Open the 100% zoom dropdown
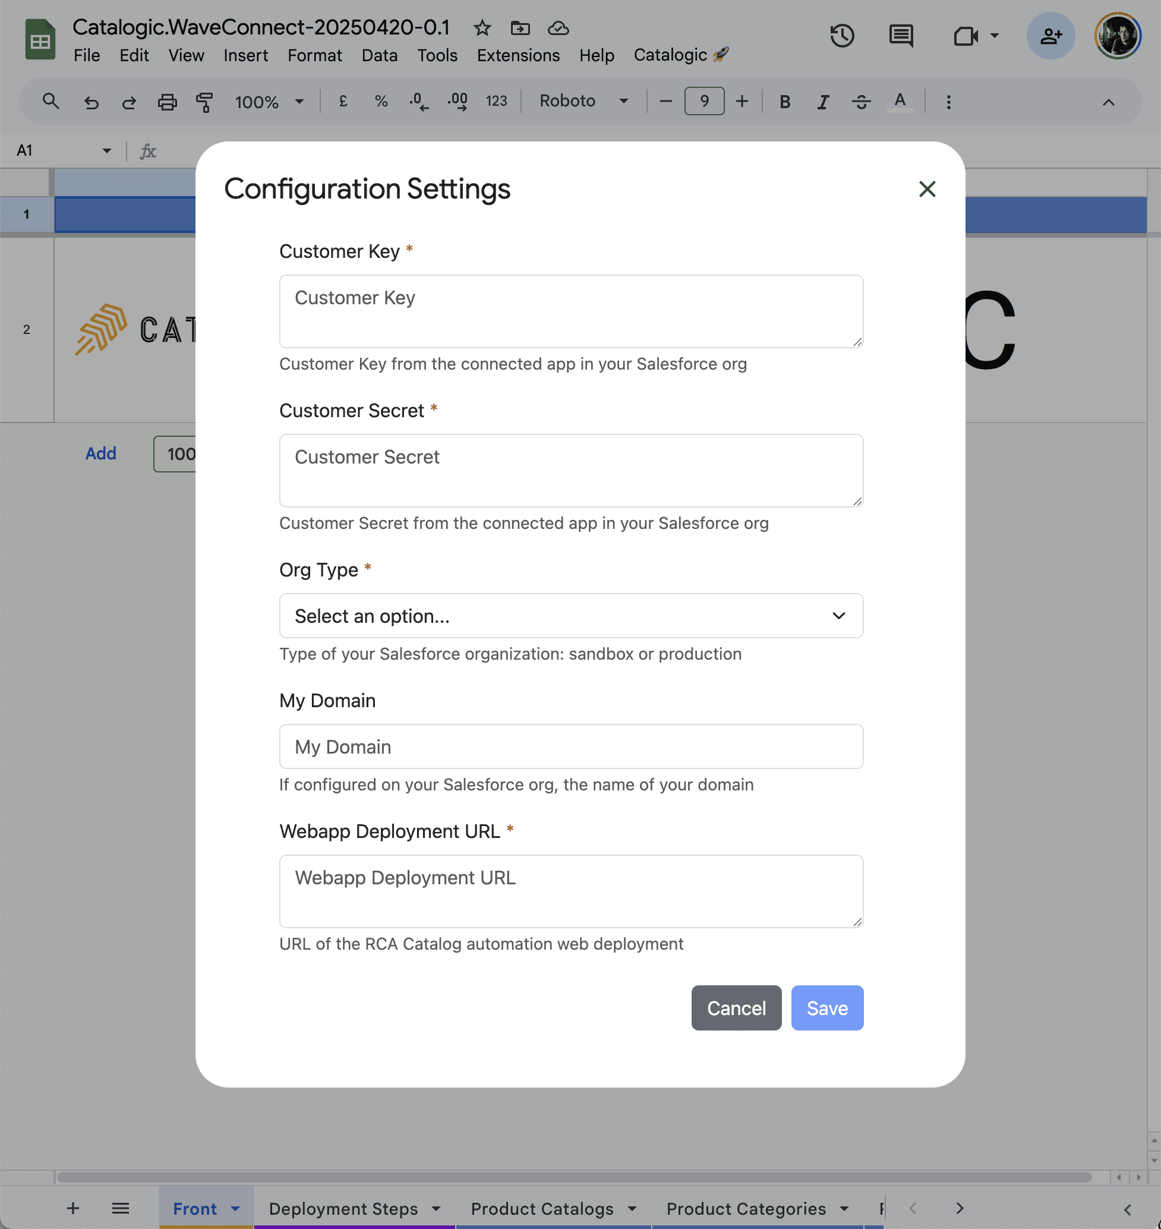1161x1229 pixels. pyautogui.click(x=269, y=102)
